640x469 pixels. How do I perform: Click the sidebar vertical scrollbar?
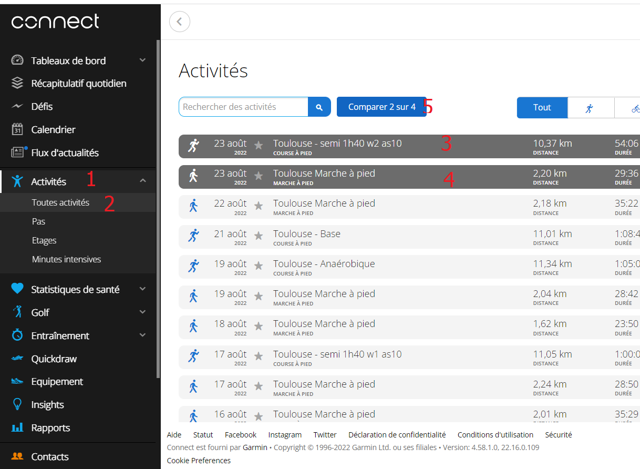click(158, 209)
